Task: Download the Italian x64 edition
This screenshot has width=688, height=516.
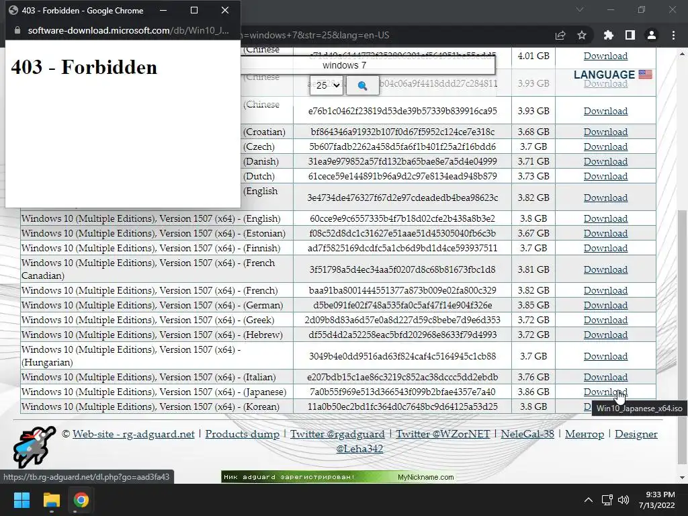Action: click(605, 377)
